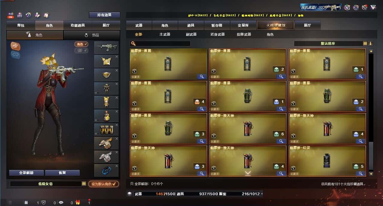383x206 pixels.
Task: Open the gift box icon in bottom bar
Action: tap(78, 202)
